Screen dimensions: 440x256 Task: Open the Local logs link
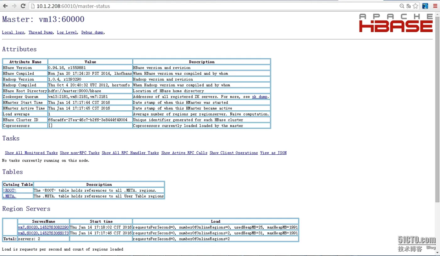pos(13,32)
